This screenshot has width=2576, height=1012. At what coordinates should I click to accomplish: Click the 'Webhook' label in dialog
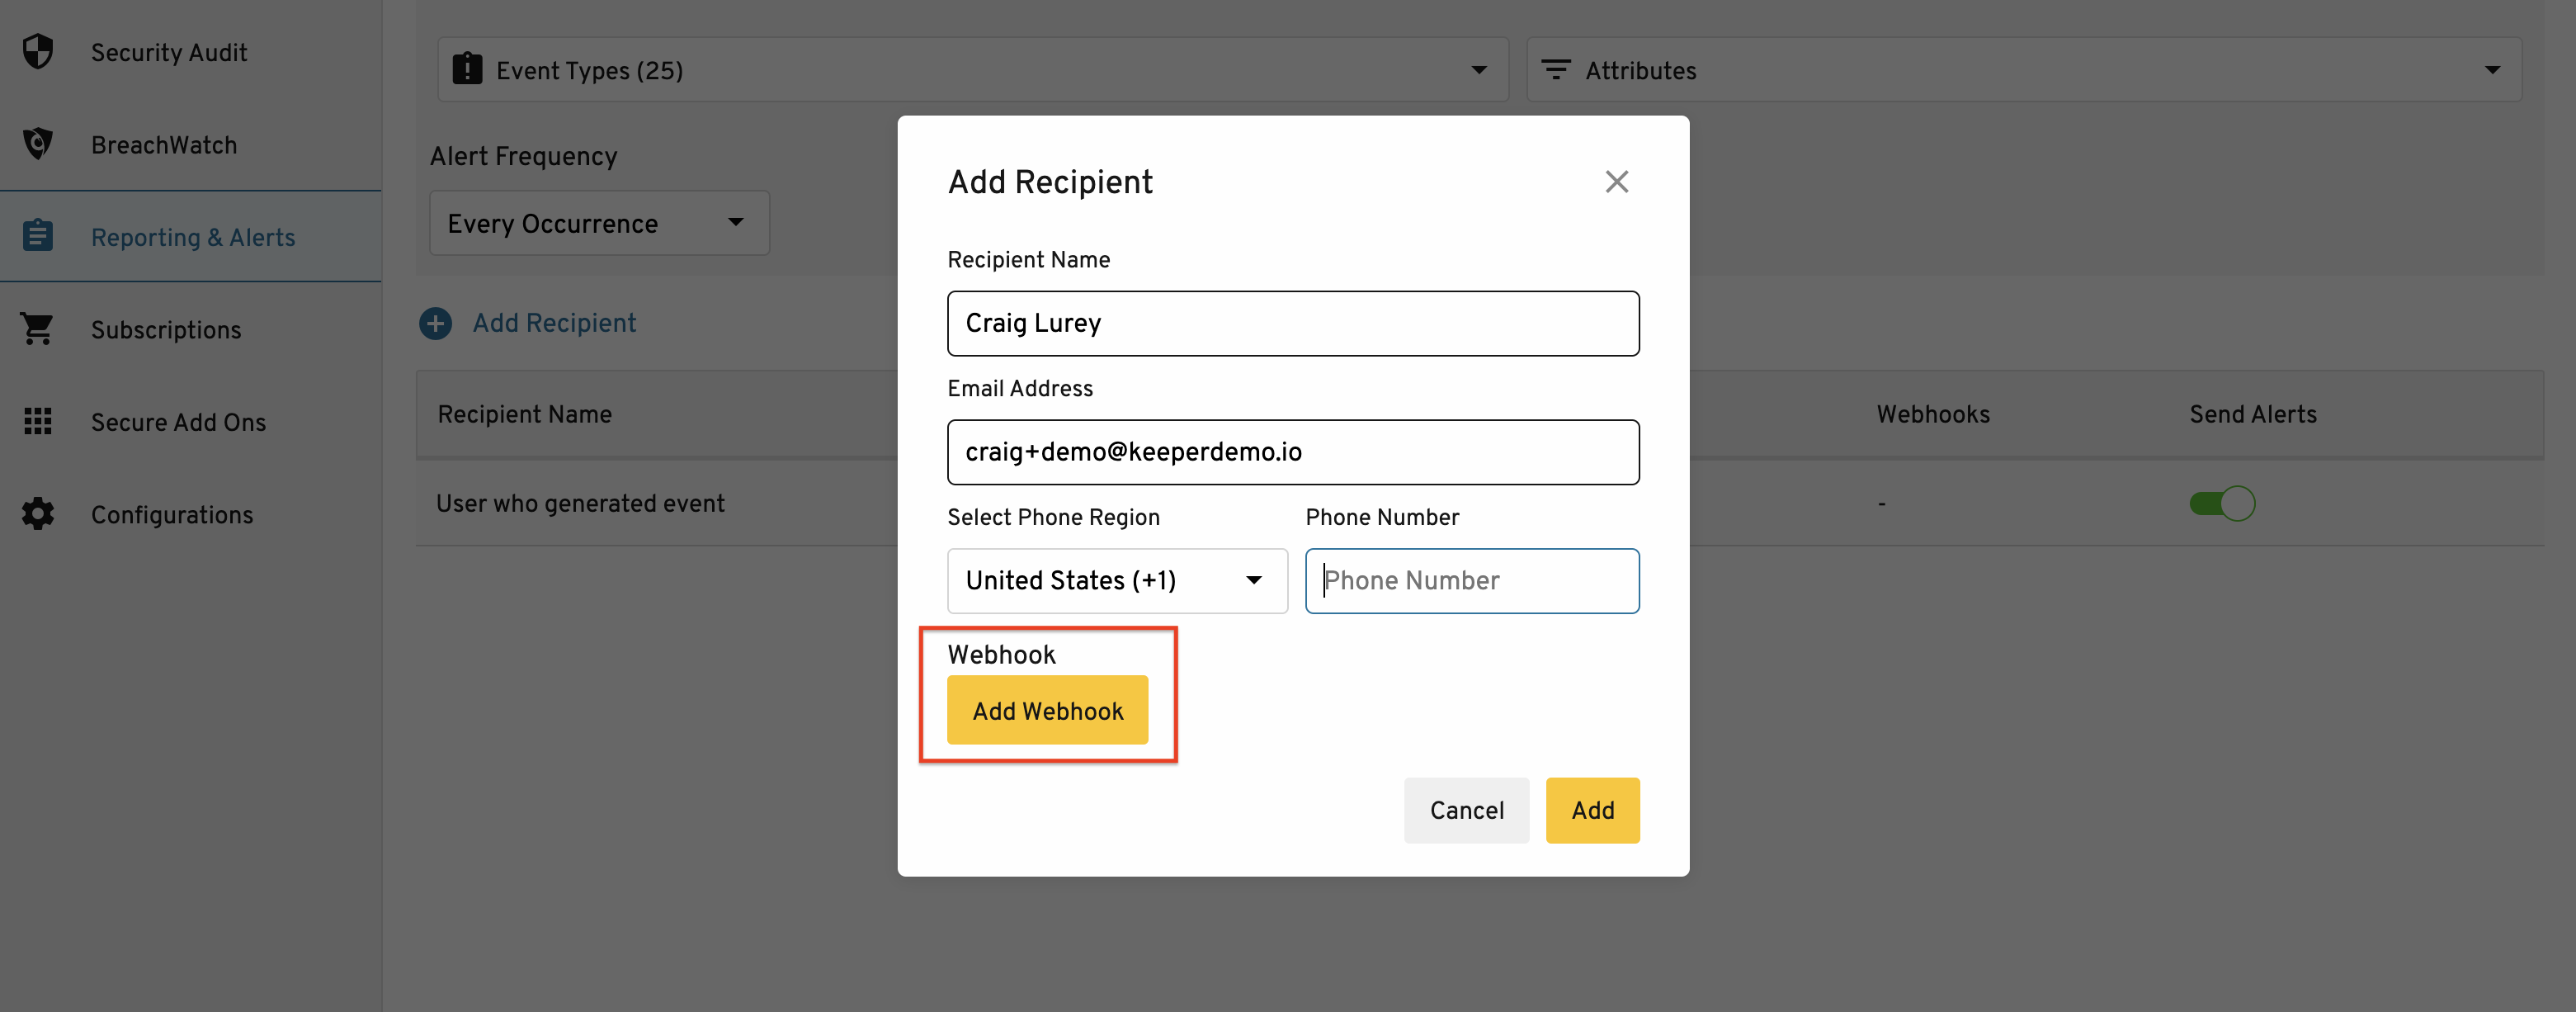click(x=1001, y=655)
